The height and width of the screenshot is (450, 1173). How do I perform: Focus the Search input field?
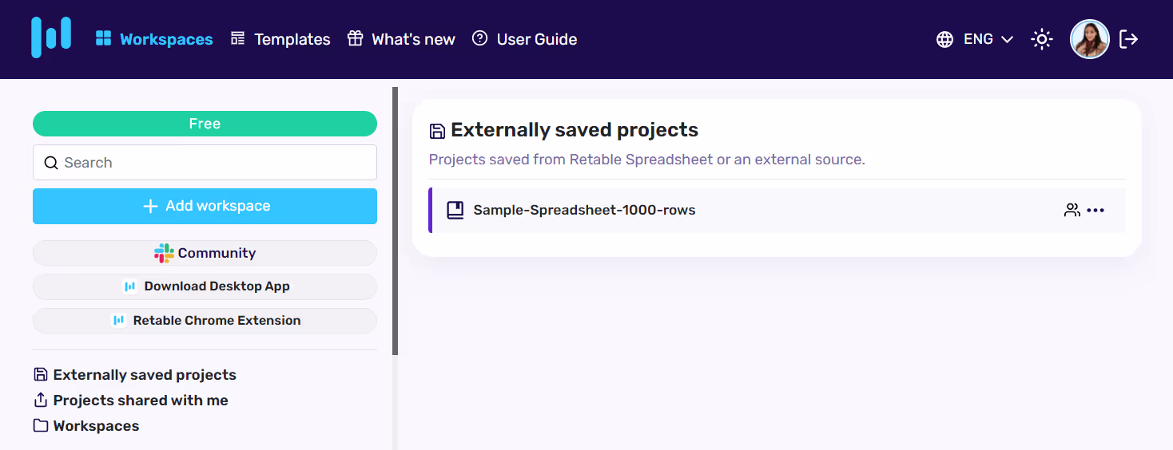point(205,163)
